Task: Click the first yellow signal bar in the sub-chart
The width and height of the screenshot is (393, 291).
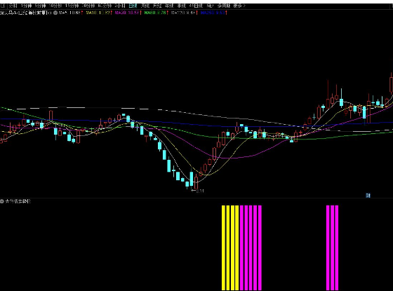Action: tap(224, 248)
